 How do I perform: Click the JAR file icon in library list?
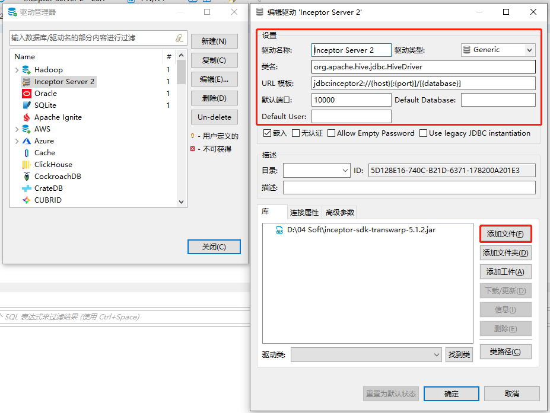279,230
